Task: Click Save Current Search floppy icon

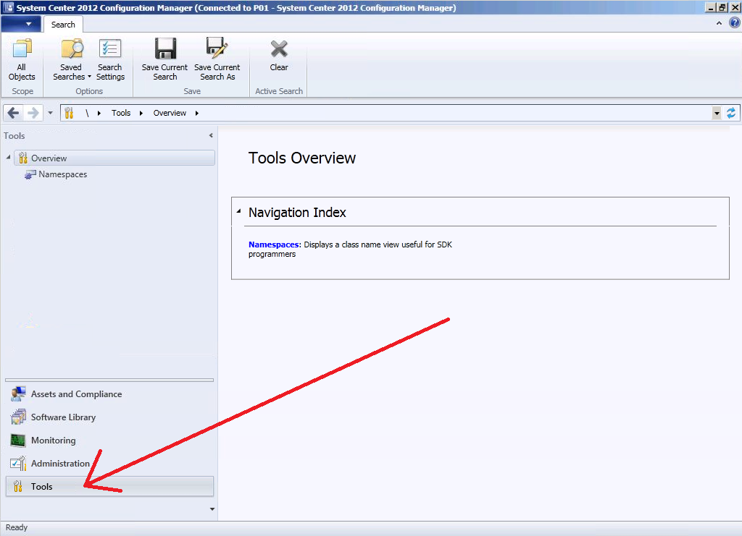Action: pos(165,48)
